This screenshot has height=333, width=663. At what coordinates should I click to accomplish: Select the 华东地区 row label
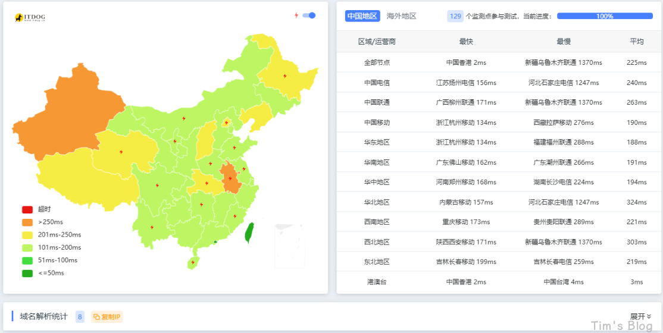pyautogui.click(x=377, y=142)
